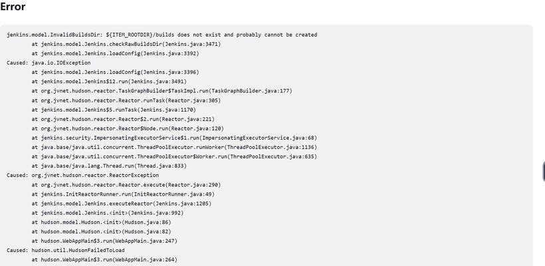
Task: Click the dark handle on the right edge
Action: [543, 172]
